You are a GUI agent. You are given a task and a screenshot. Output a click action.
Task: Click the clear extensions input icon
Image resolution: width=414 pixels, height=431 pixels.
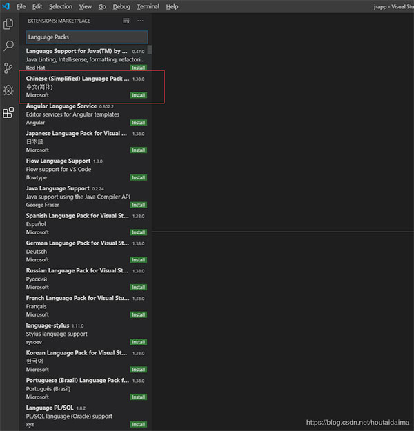pos(126,21)
